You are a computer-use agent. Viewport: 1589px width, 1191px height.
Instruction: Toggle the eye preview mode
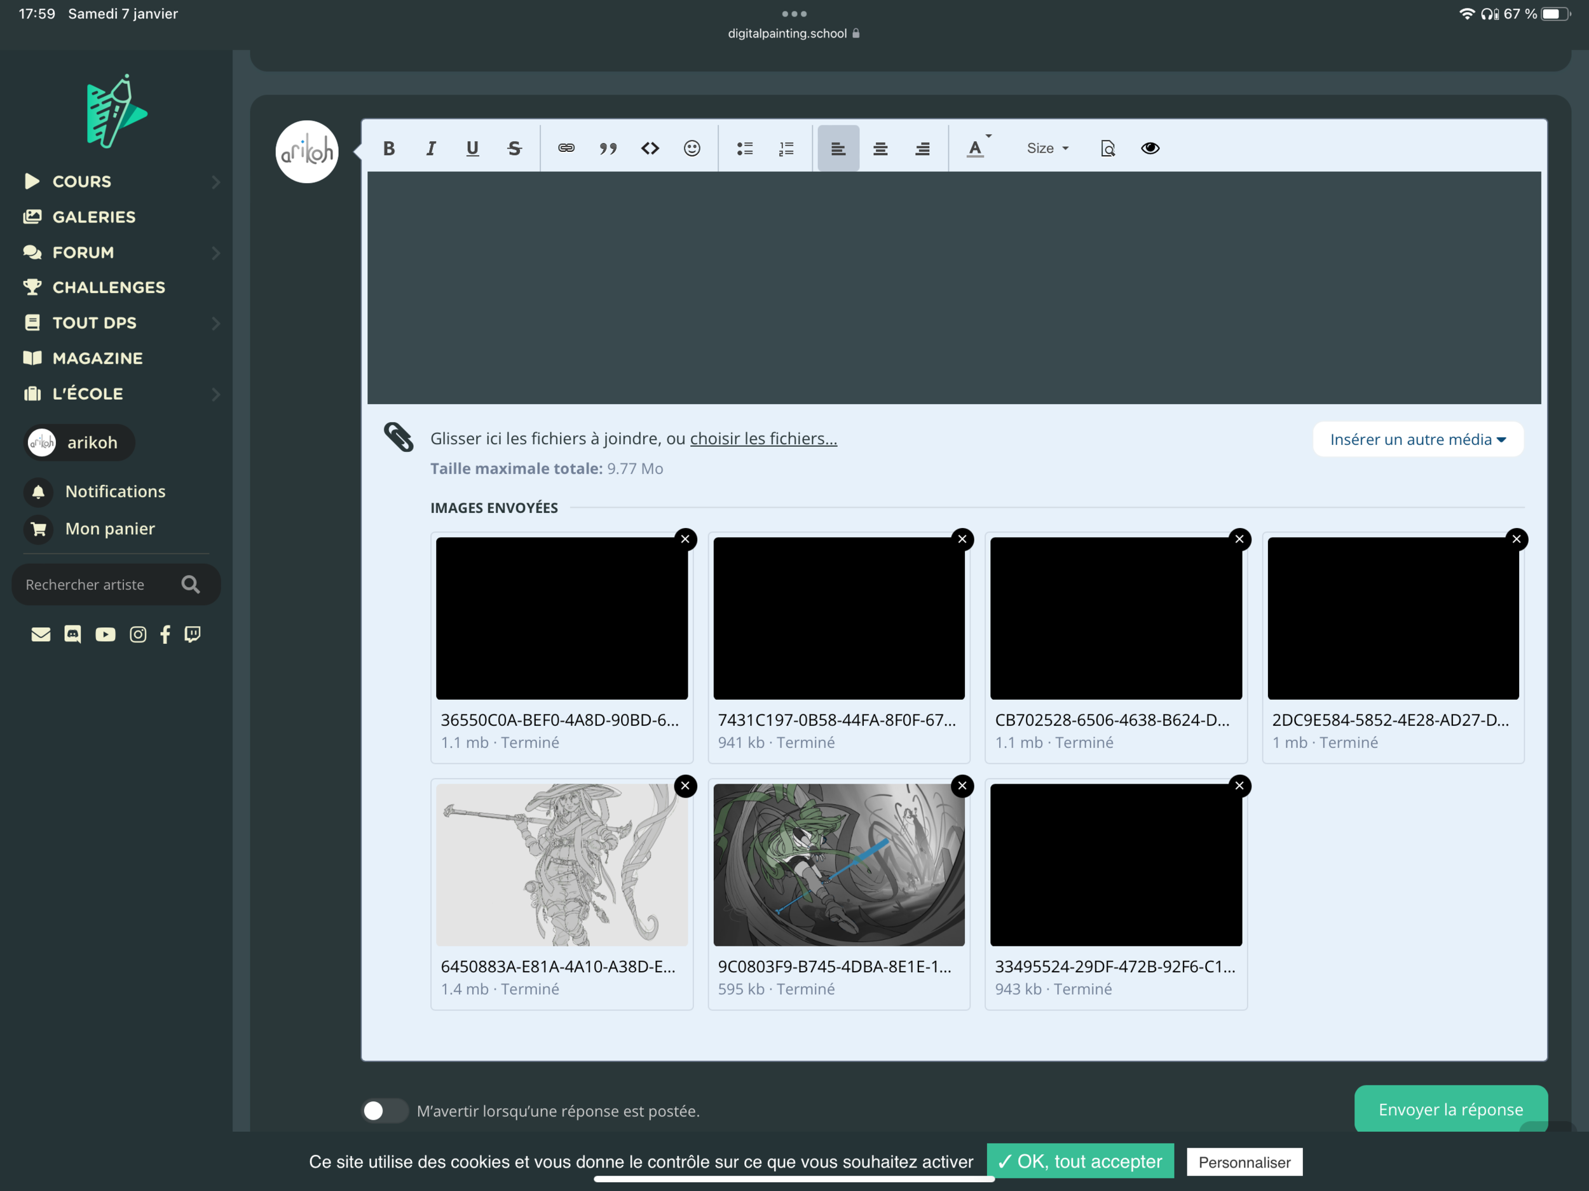(1149, 148)
